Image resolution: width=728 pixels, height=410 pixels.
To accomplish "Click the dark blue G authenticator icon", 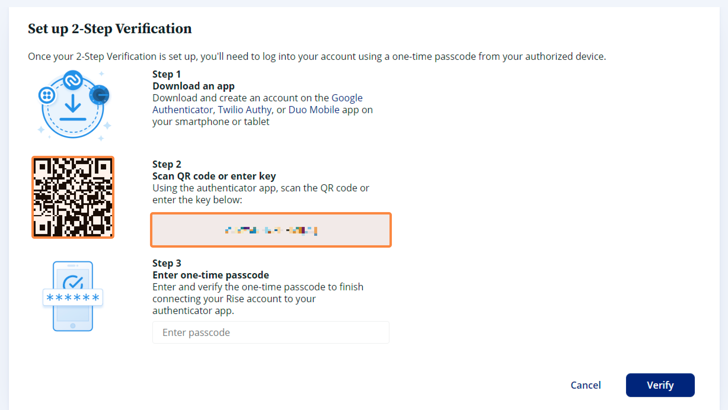I will [99, 95].
